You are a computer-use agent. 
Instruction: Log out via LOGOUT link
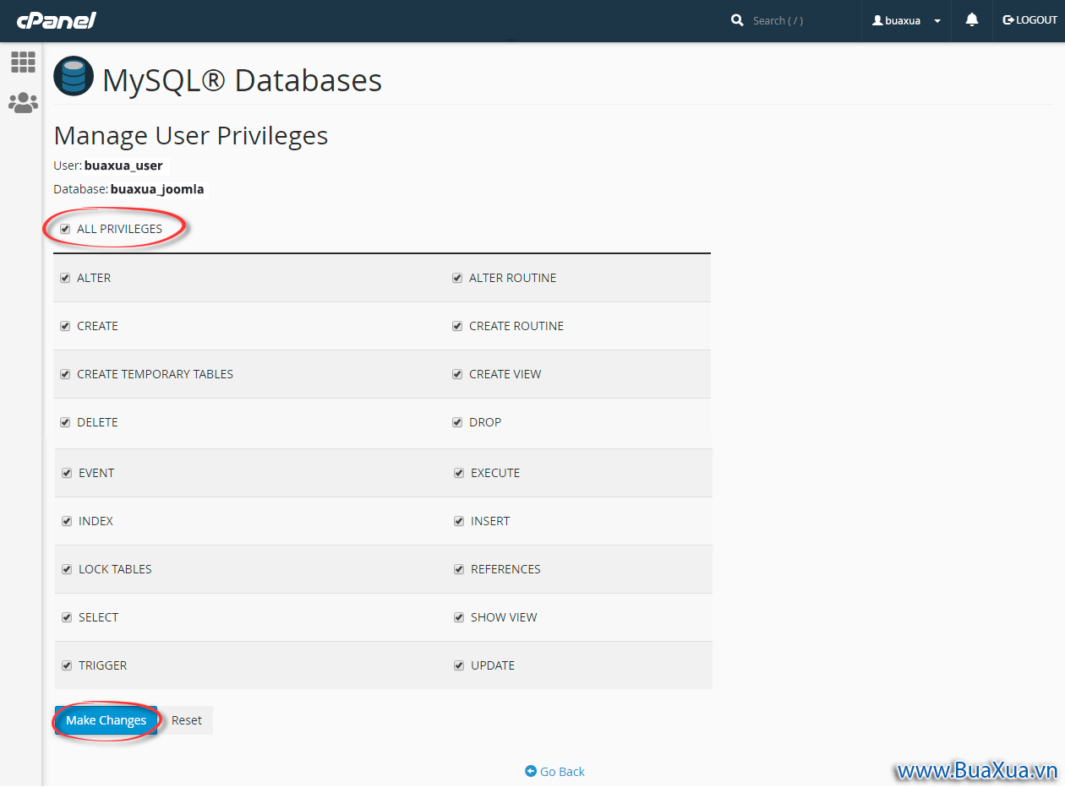pyautogui.click(x=1029, y=20)
